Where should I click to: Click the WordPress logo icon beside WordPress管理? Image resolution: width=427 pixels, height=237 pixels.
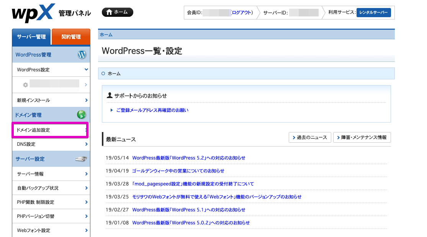(x=82, y=55)
